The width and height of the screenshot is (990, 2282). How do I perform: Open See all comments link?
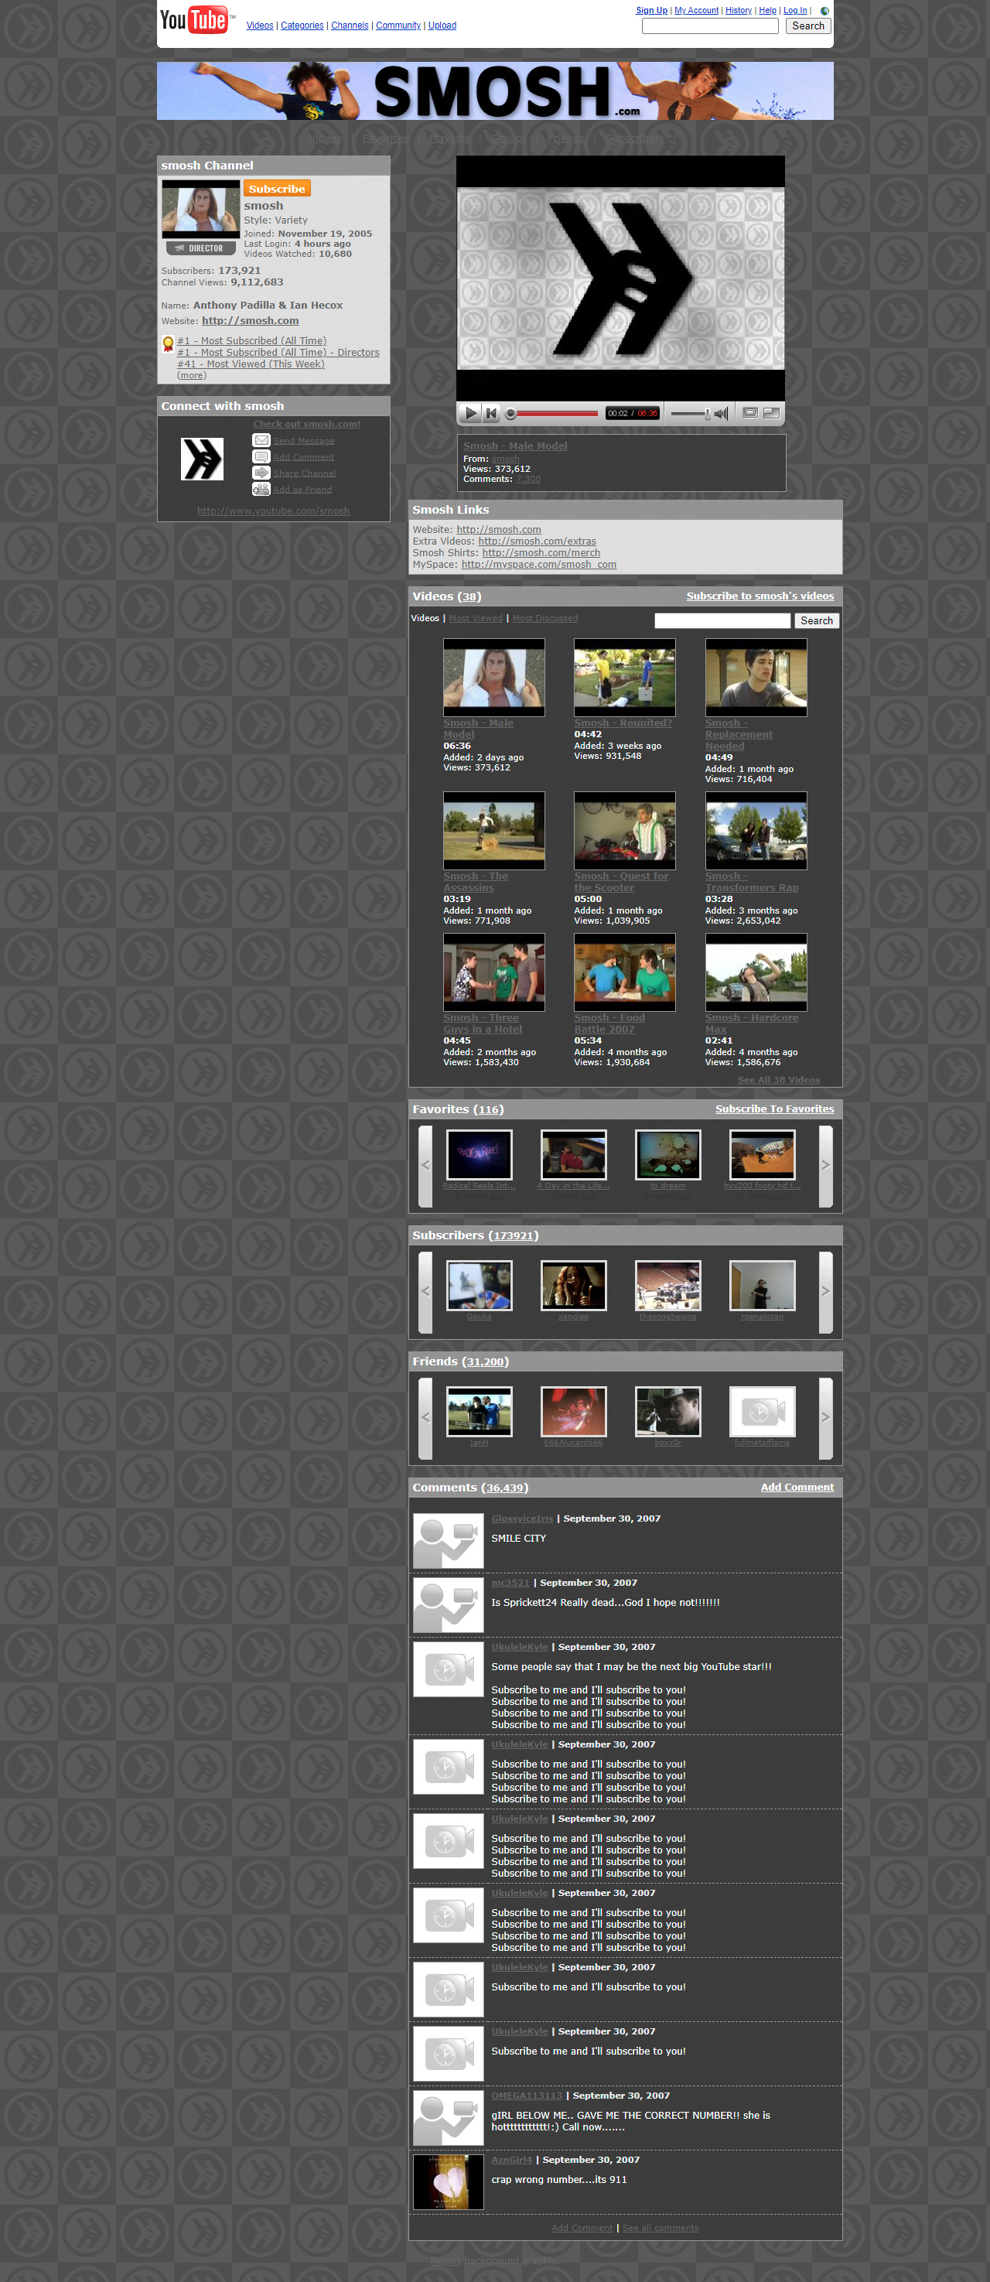(660, 2228)
